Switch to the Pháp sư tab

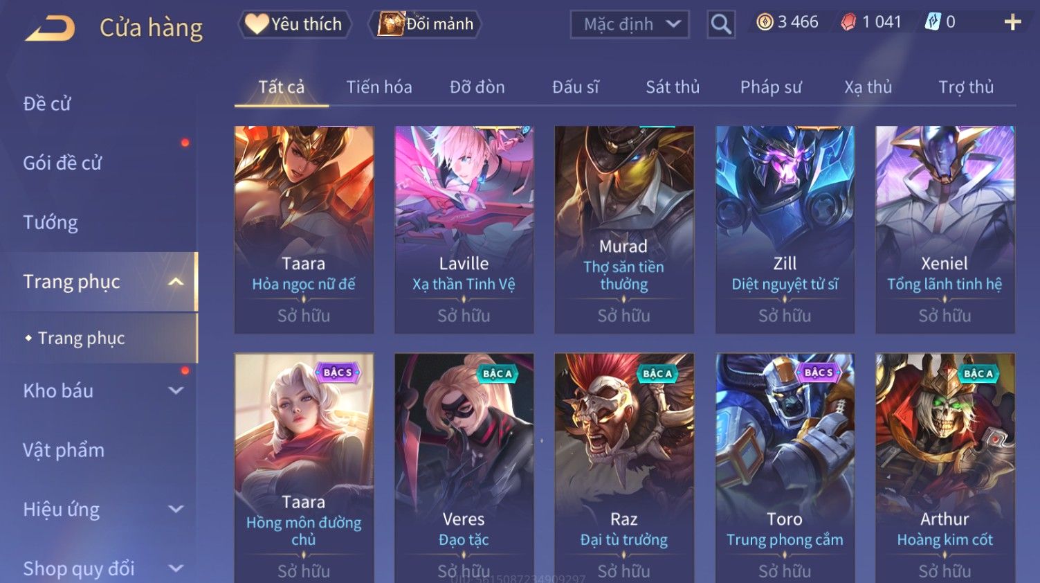pyautogui.click(x=771, y=87)
